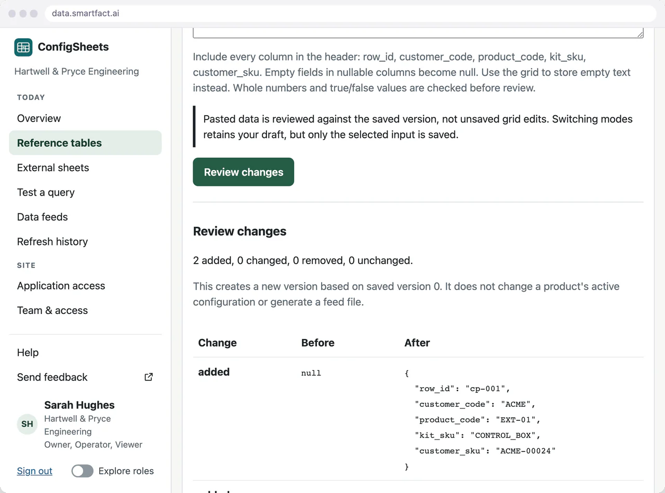665x493 pixels.
Task: Click the Review changes section heading
Action: [240, 231]
